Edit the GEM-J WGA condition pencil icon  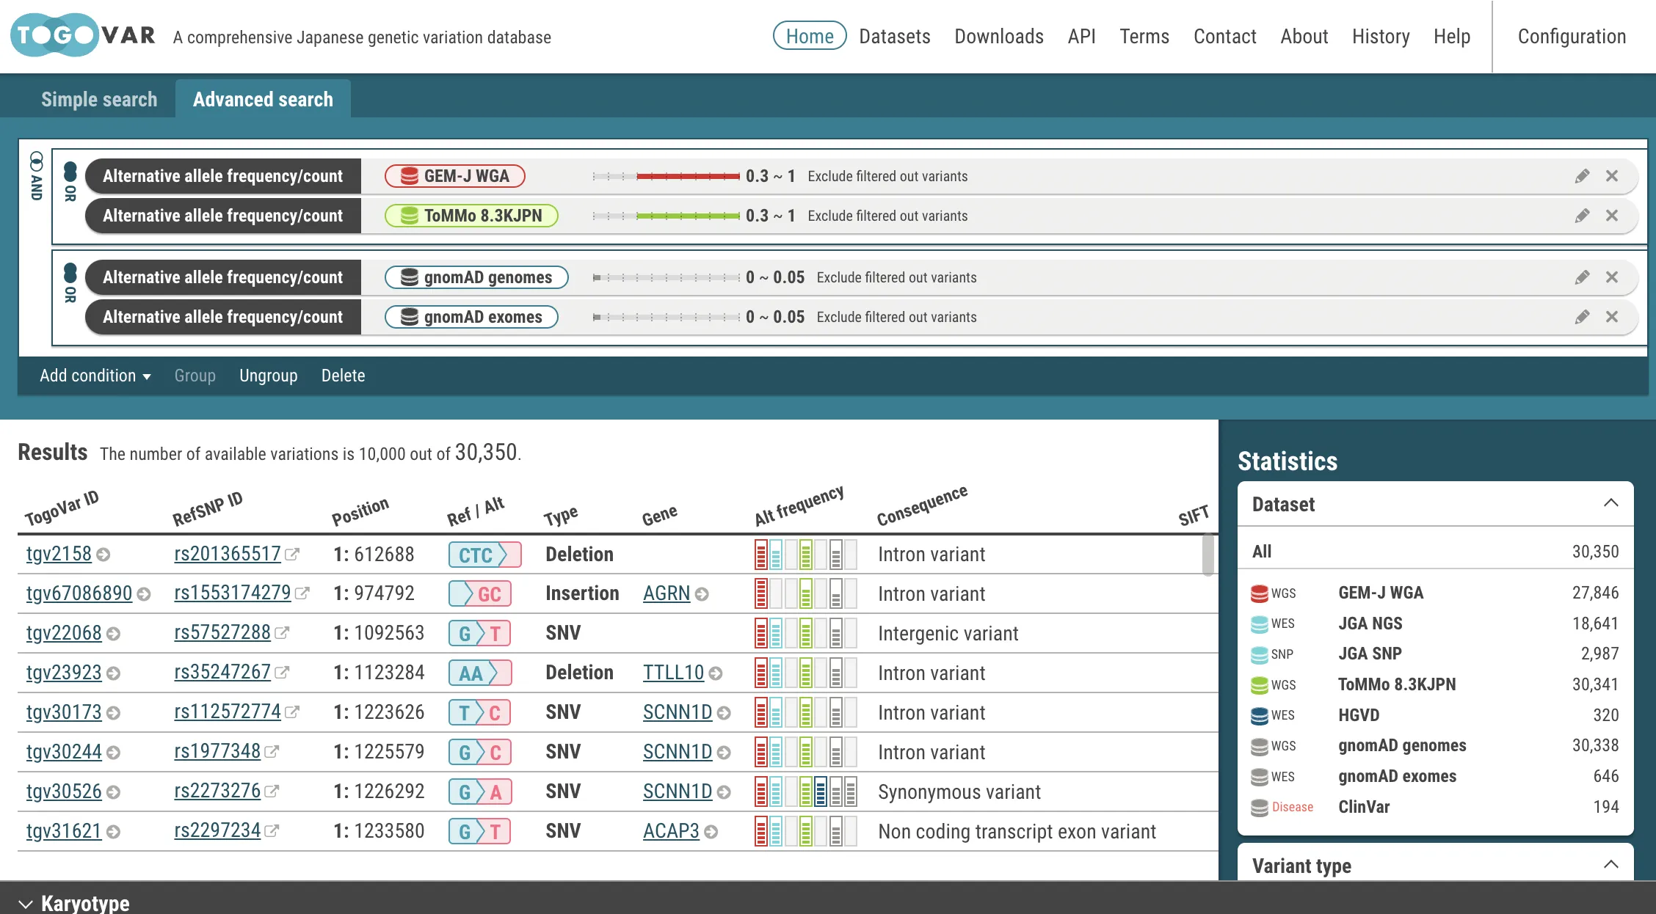(1582, 176)
